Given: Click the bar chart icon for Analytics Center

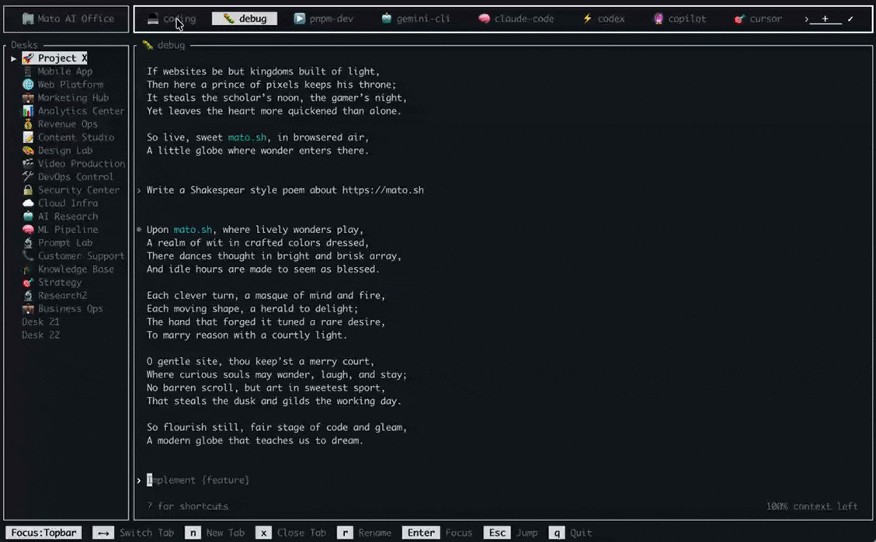Looking at the screenshot, I should (28, 111).
